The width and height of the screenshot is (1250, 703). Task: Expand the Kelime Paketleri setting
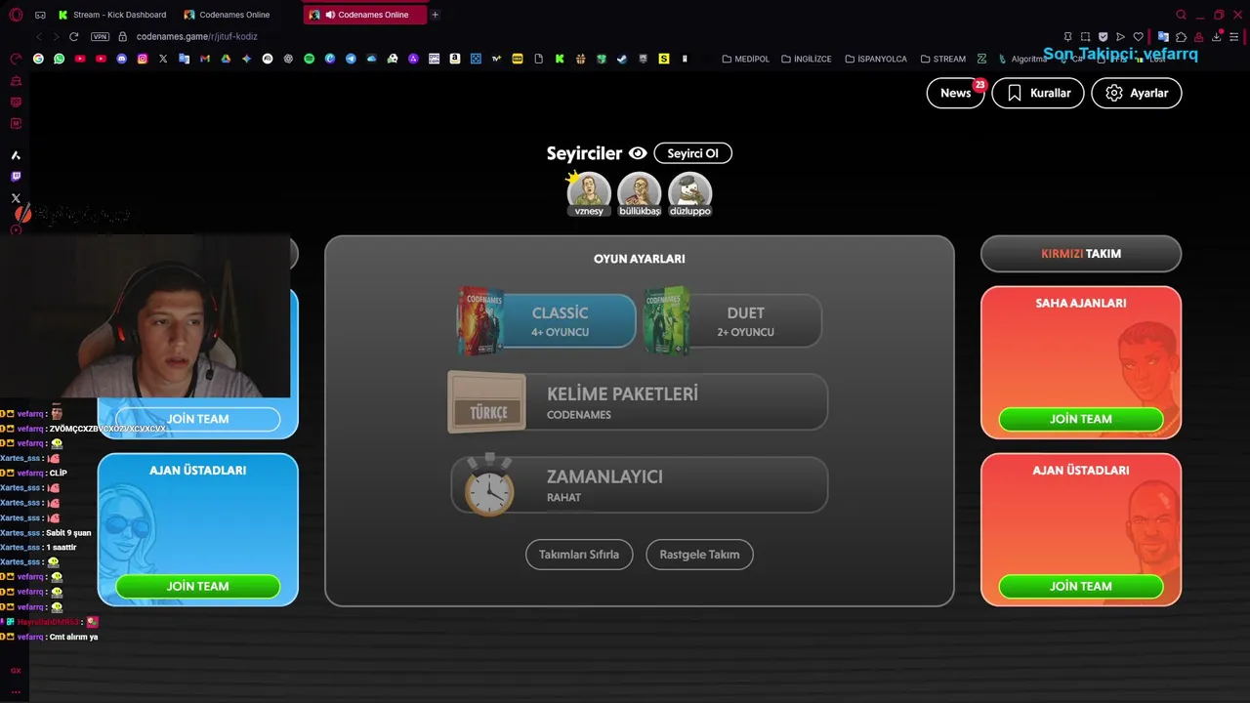[x=639, y=402]
